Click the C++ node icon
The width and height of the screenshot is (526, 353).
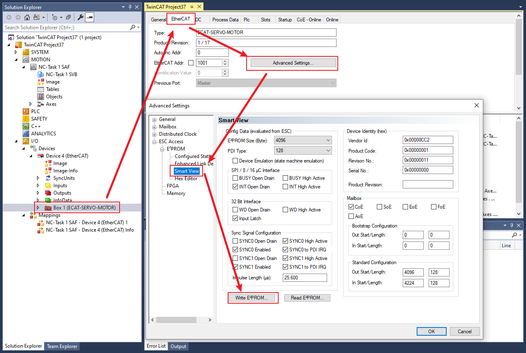(x=26, y=126)
